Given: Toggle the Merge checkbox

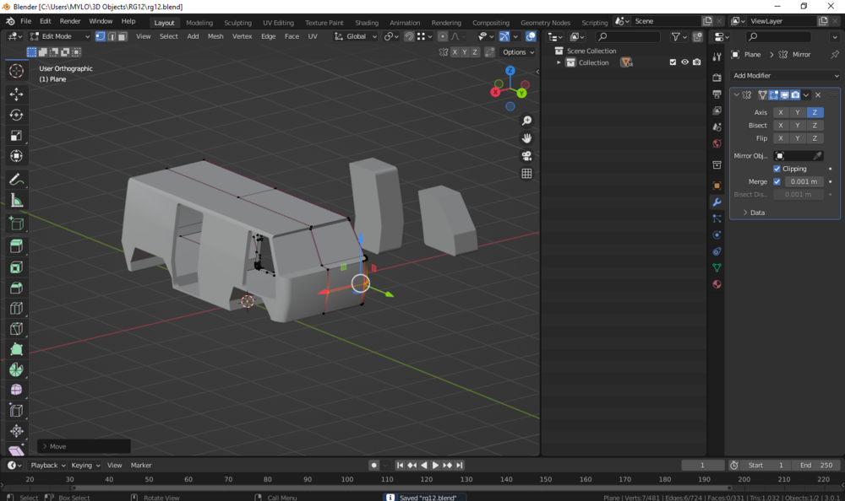Looking at the screenshot, I should point(777,181).
